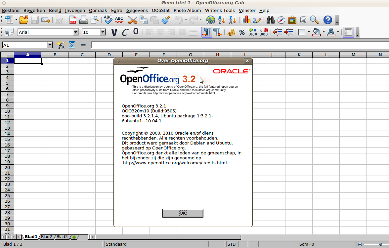Switch to the Blad2 sheet tab
Image resolution: width=389 pixels, height=248 pixels.
point(47,237)
